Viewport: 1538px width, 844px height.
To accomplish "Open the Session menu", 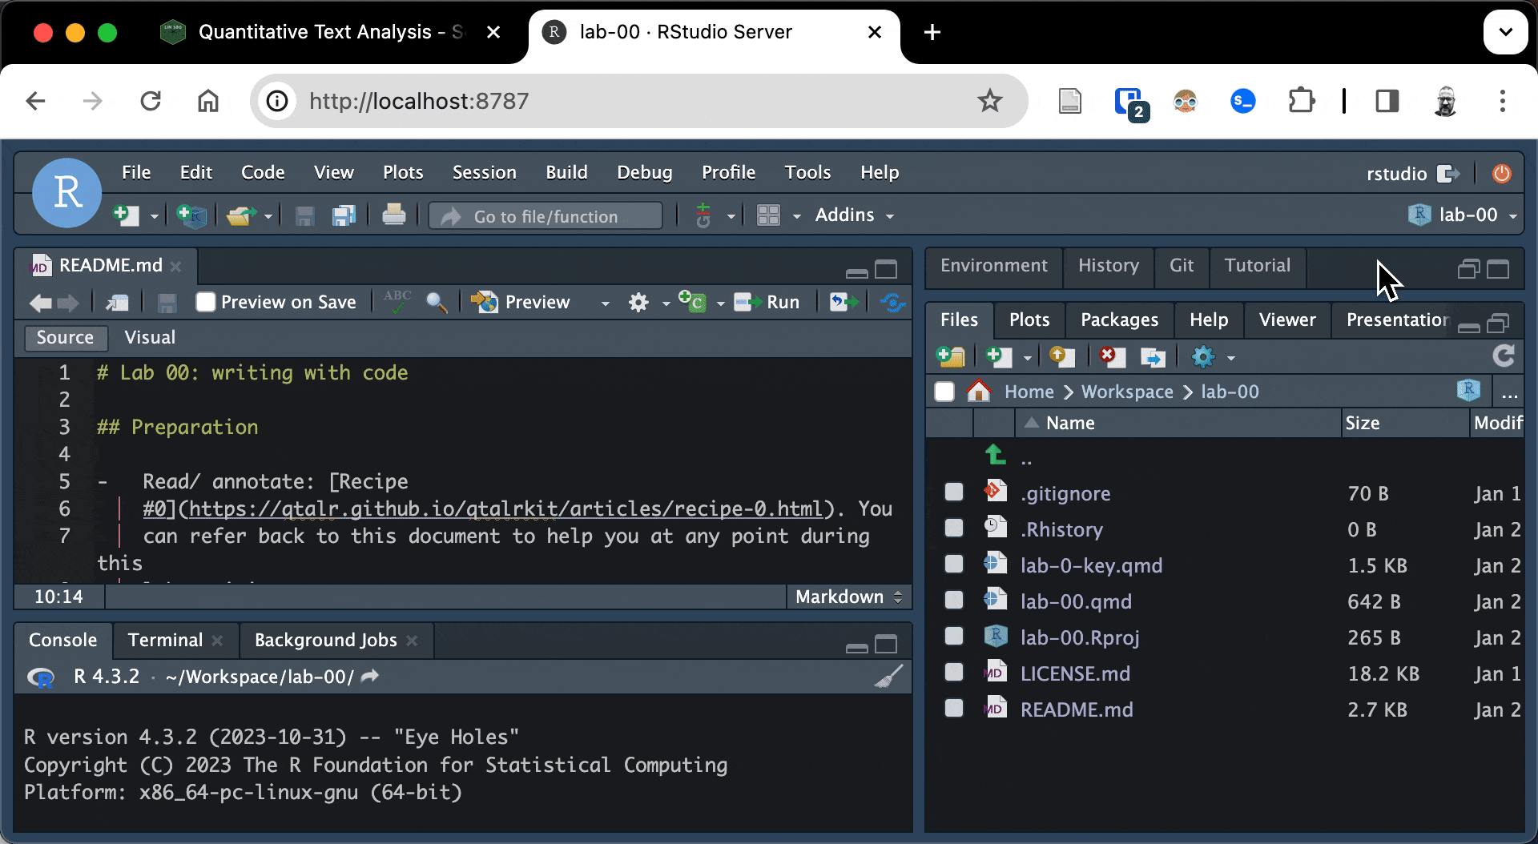I will pyautogui.click(x=484, y=173).
